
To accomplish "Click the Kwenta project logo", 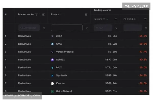I will [52, 83].
